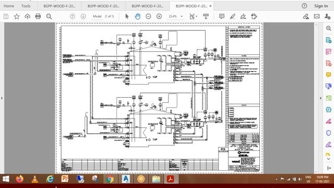Switch to the Tools tab
The image size is (334, 188).
tap(26, 6)
